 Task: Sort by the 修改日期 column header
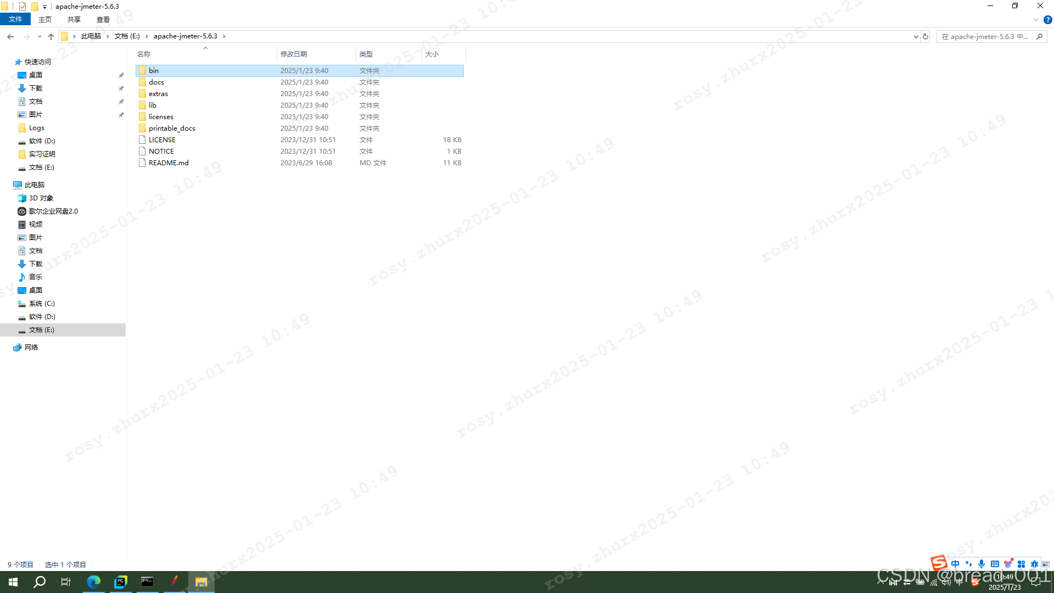294,54
